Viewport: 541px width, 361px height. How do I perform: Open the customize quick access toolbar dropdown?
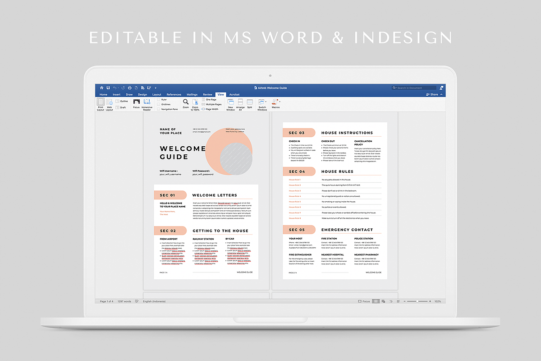[156, 88]
